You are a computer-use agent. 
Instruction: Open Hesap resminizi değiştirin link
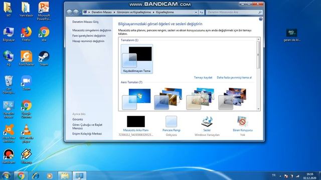tap(88, 41)
